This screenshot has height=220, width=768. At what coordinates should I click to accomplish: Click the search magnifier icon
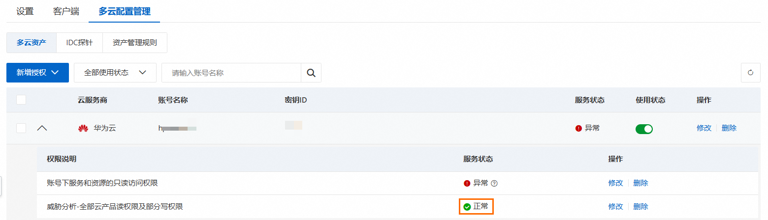[311, 73]
